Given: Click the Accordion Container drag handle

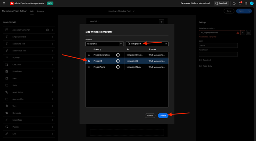Looking at the screenshot, I should [x=53, y=30].
